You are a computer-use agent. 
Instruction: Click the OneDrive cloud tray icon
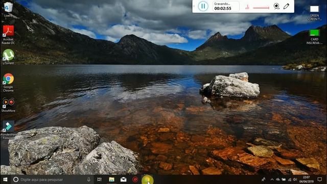278,179
